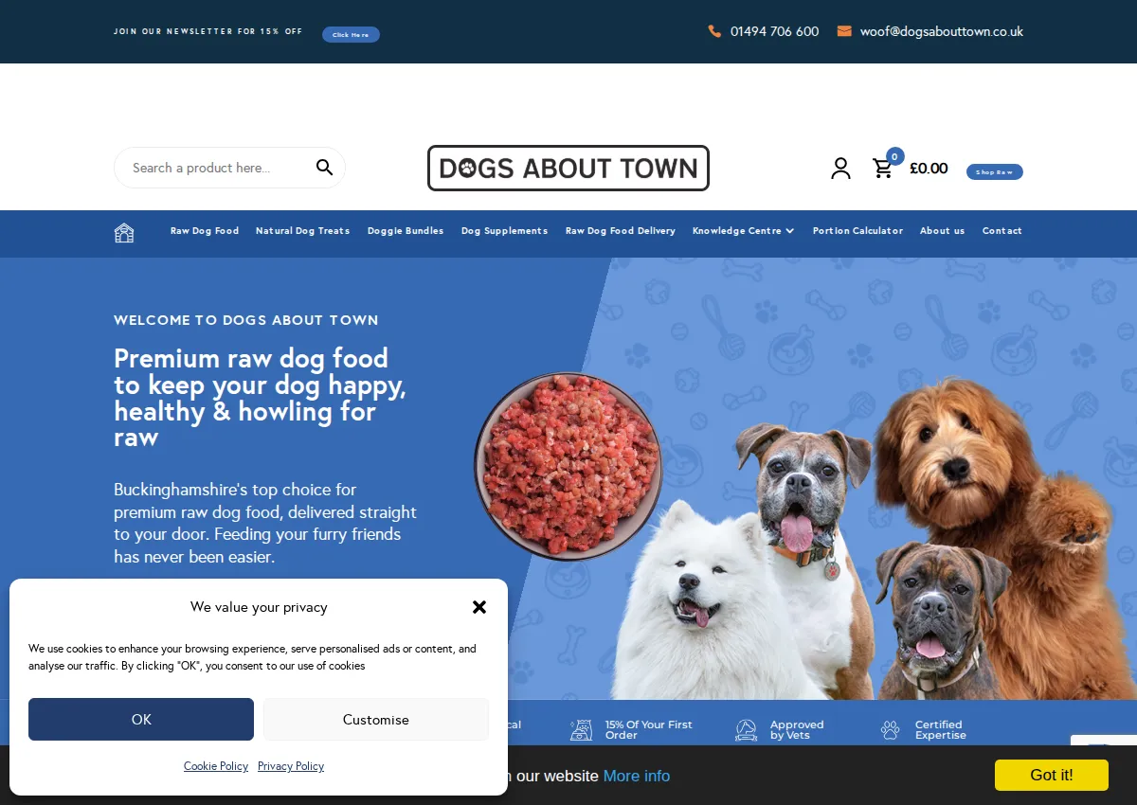
Task: Click the email envelope icon
Action: click(844, 31)
